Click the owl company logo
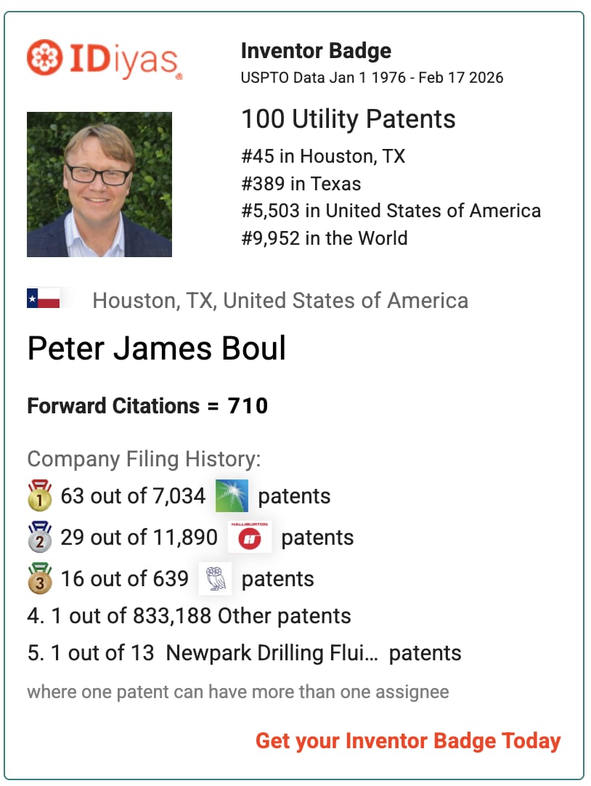This screenshot has width=591, height=786. coord(215,579)
